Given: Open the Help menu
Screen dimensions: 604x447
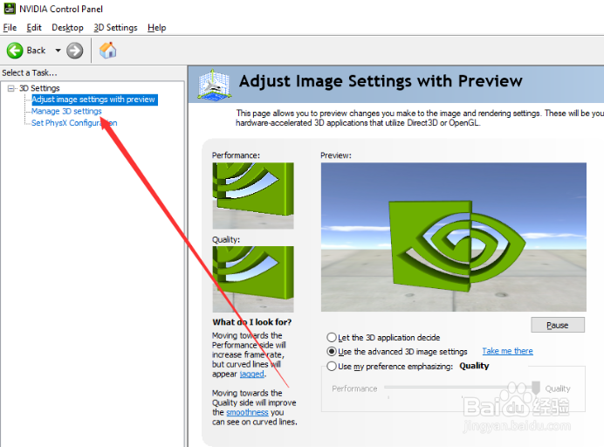Looking at the screenshot, I should point(157,28).
